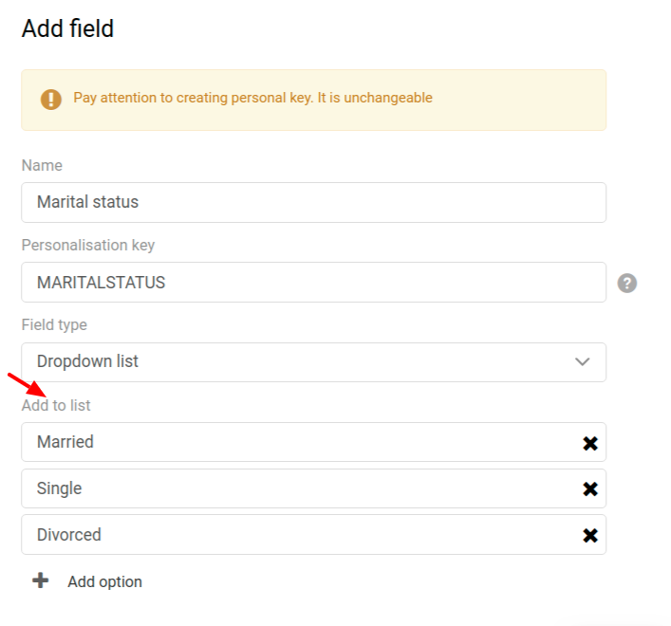671x626 pixels.
Task: Remove the Divorced option from list
Action: pos(590,535)
